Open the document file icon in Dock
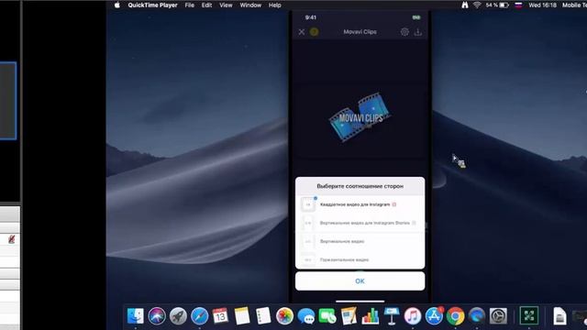Screen dimensions: 587x330 coord(559,316)
